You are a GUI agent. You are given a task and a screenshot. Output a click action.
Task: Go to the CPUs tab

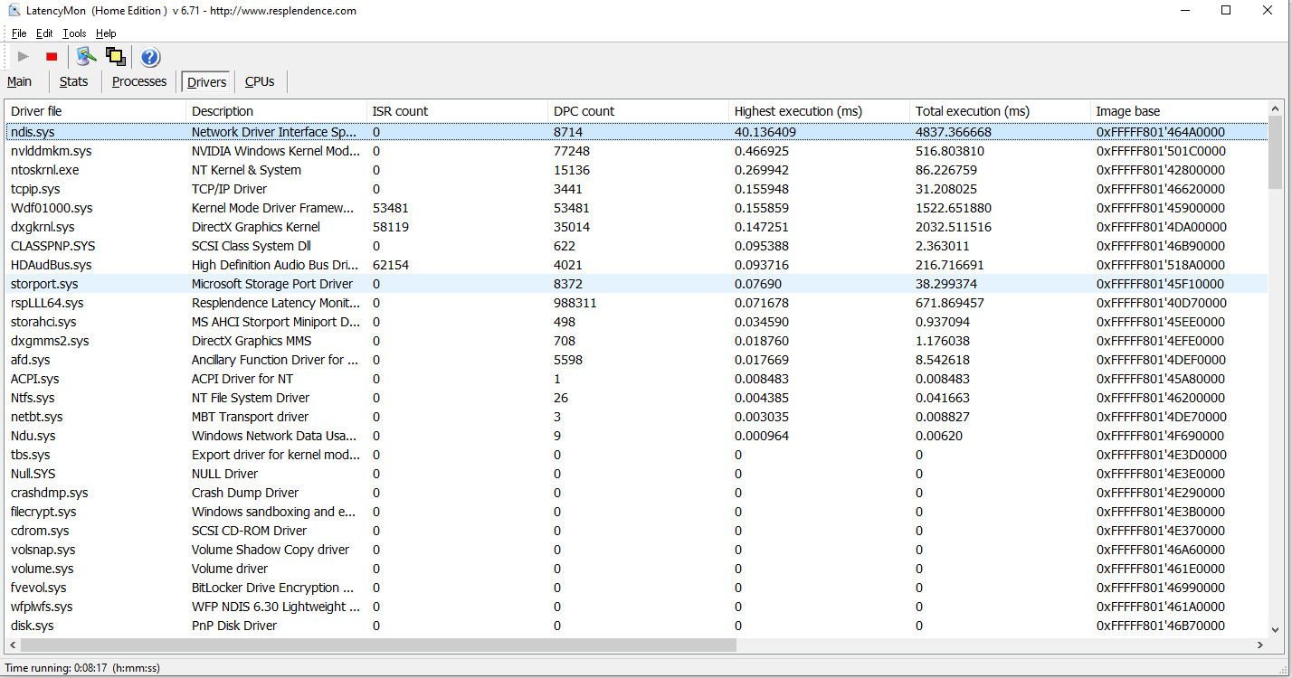click(x=260, y=81)
